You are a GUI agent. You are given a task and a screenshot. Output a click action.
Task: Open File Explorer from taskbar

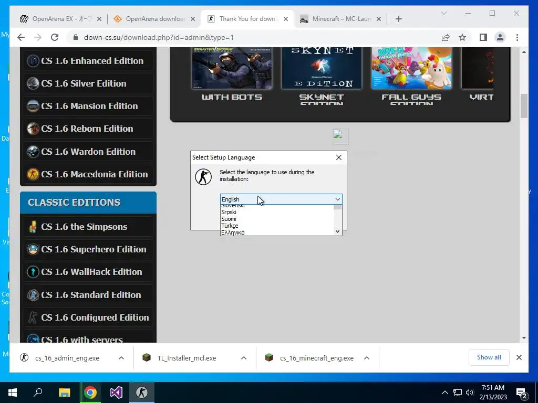point(64,393)
